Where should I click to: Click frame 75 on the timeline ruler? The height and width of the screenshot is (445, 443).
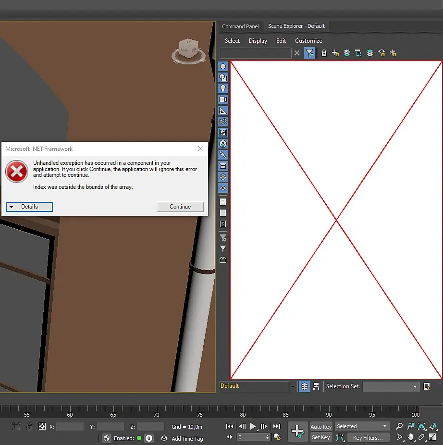coord(199,409)
